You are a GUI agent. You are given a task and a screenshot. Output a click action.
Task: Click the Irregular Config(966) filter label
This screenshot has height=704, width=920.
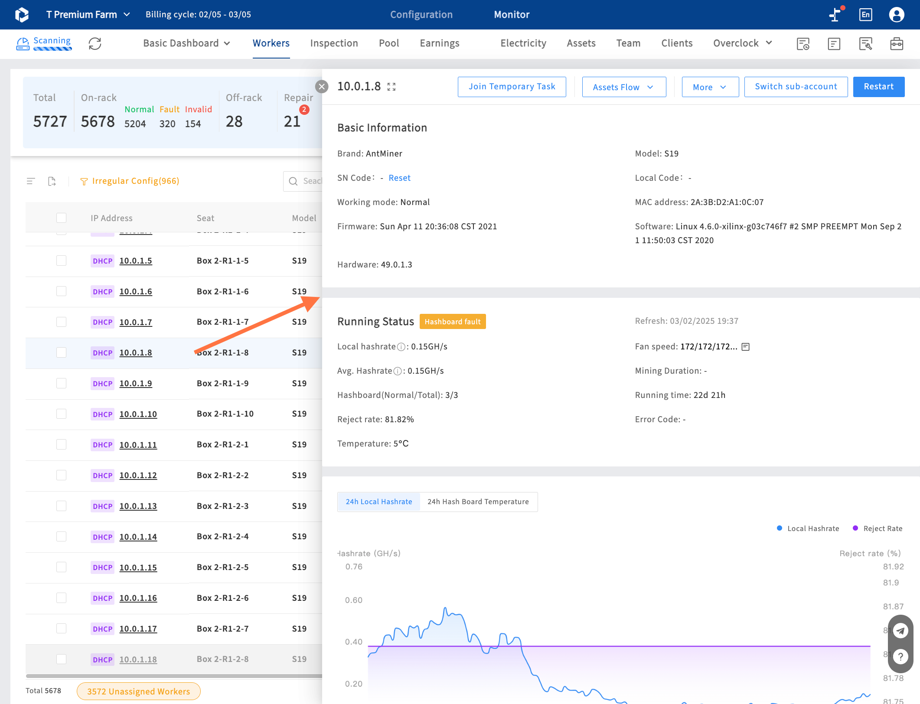point(136,181)
